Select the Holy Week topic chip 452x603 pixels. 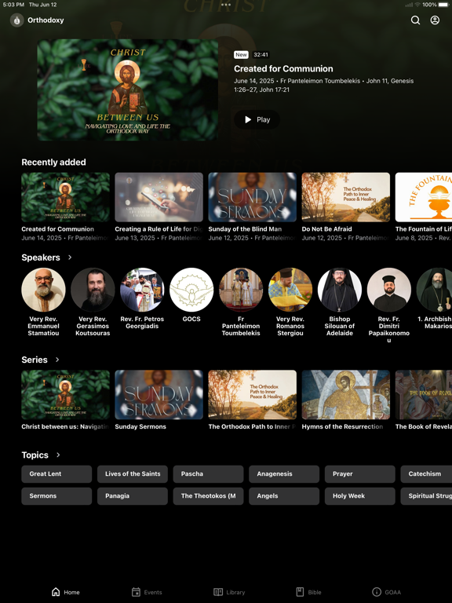[359, 496]
